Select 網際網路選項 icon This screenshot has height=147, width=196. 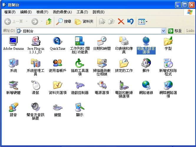coord(168,85)
